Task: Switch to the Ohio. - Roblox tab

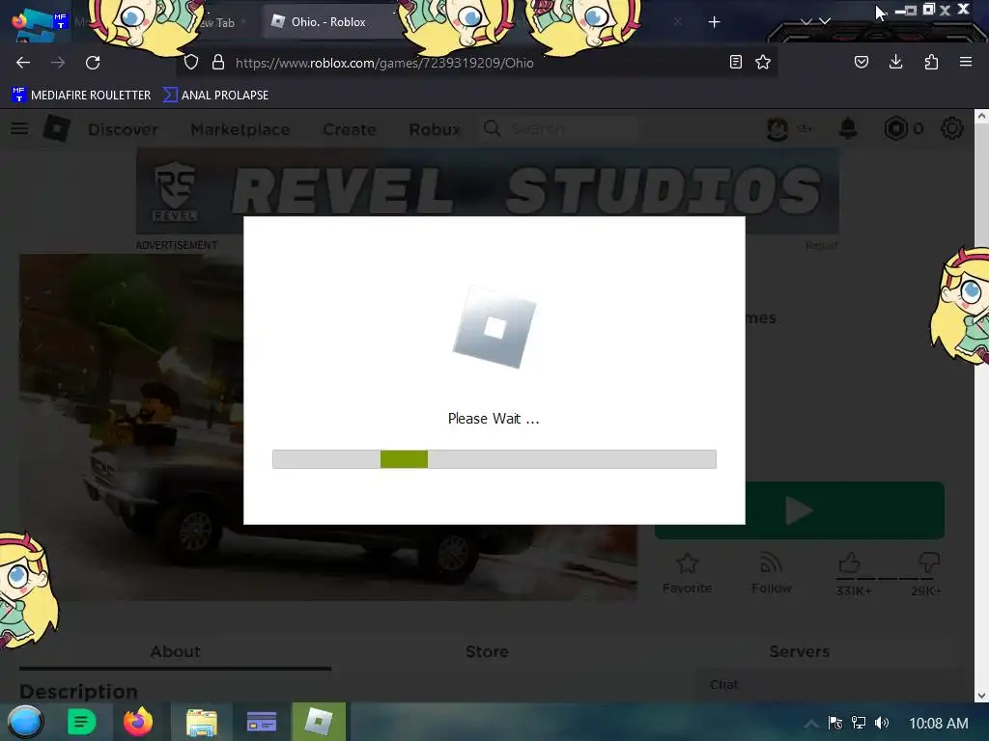Action: tap(328, 22)
